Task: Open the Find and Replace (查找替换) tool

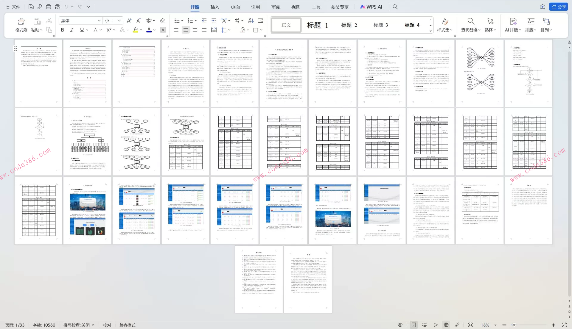Action: pos(470,25)
